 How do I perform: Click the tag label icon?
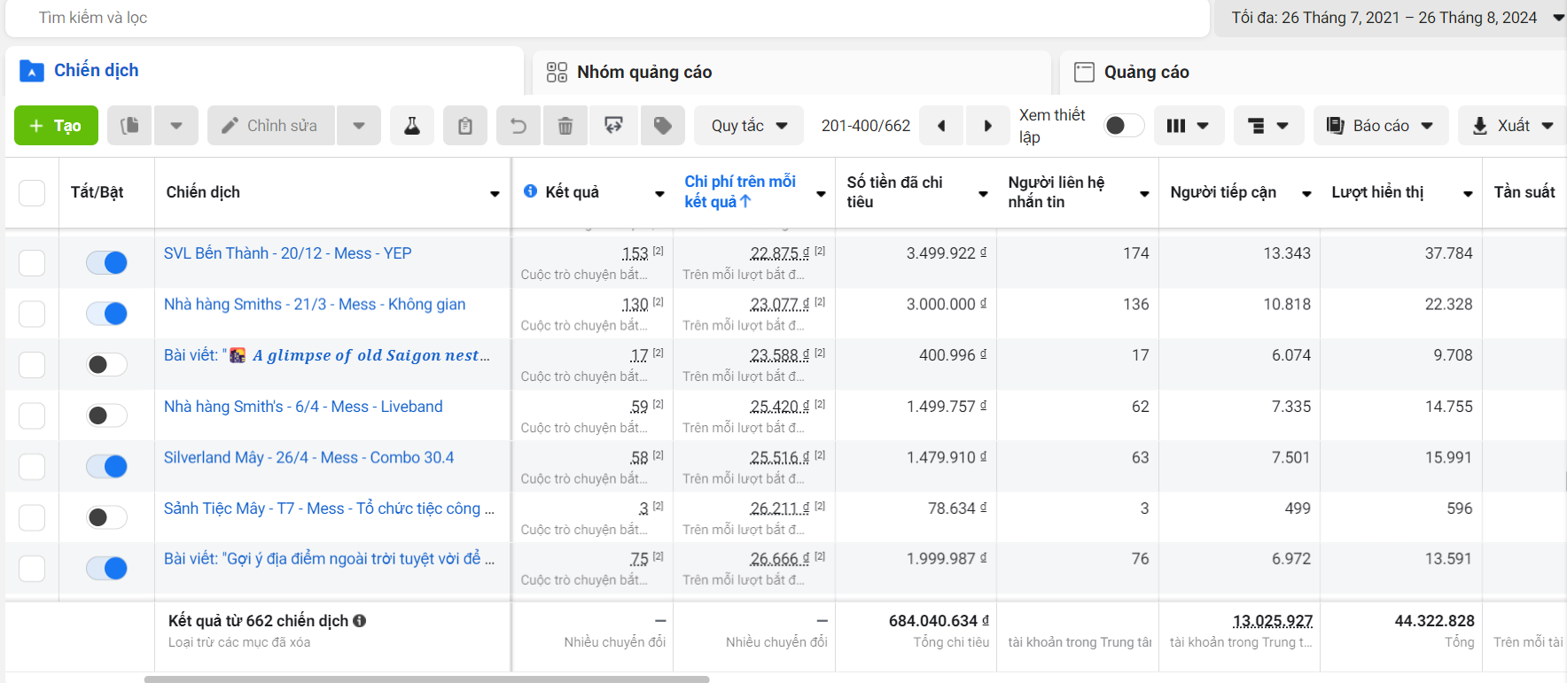[662, 126]
